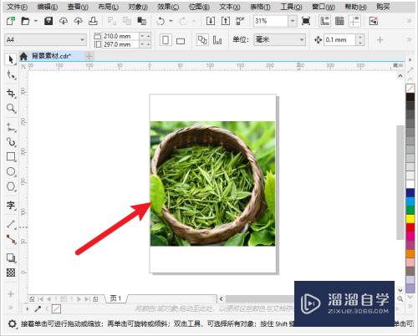Select the tea basket image on page
Viewport: 418px width, 336px height.
click(212, 184)
